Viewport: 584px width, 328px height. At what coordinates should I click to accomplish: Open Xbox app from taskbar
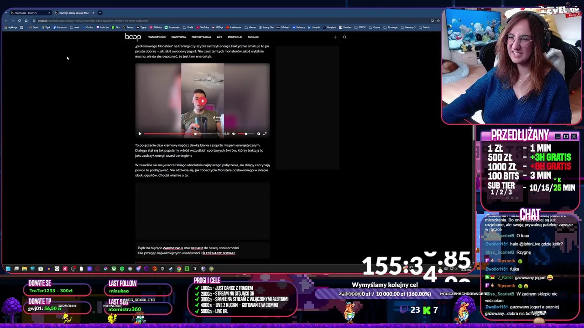(x=114, y=269)
